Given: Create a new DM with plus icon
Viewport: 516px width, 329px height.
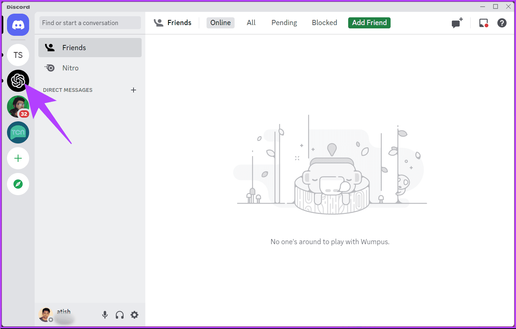Looking at the screenshot, I should (134, 90).
